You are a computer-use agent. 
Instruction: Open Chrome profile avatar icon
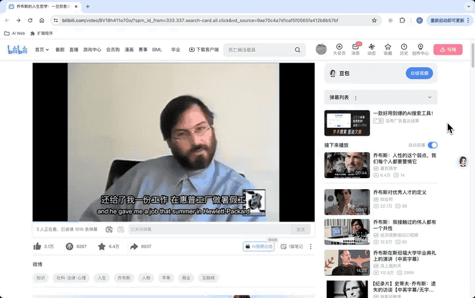[x=420, y=20]
